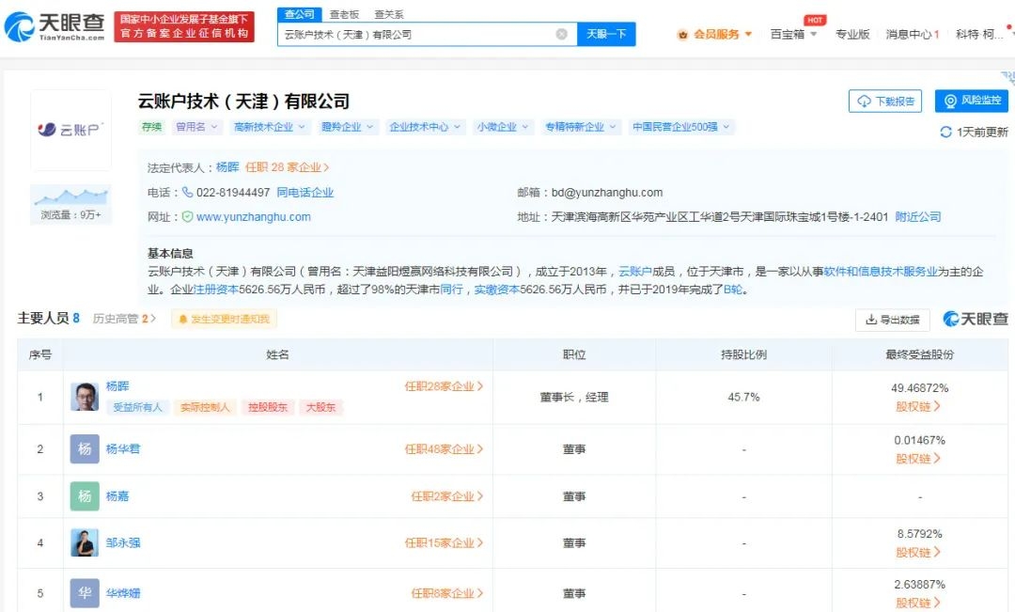The height and width of the screenshot is (612, 1015).
Task: Open the 专业版 menu item
Action: click(851, 35)
